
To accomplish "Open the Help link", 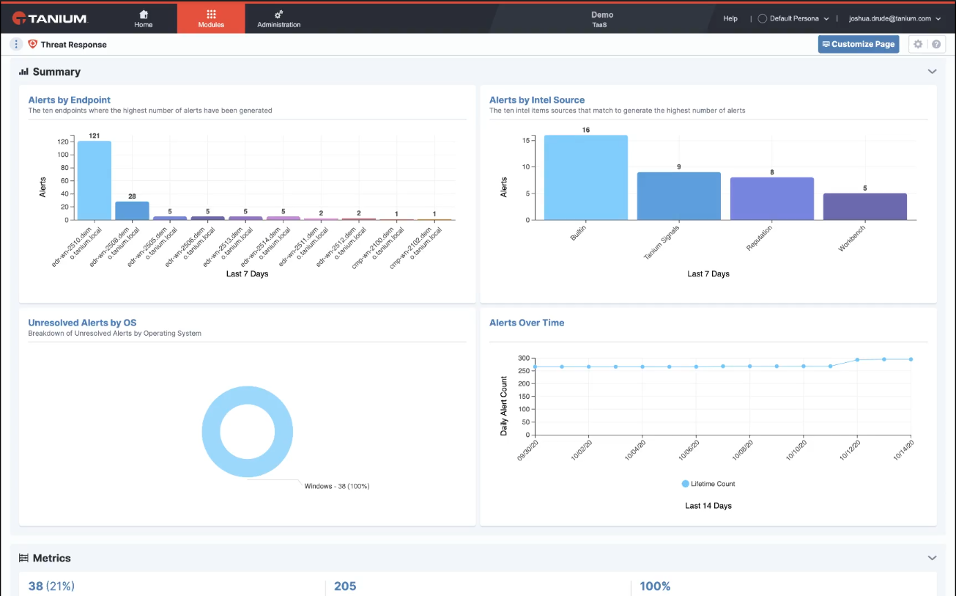I will 730,18.
